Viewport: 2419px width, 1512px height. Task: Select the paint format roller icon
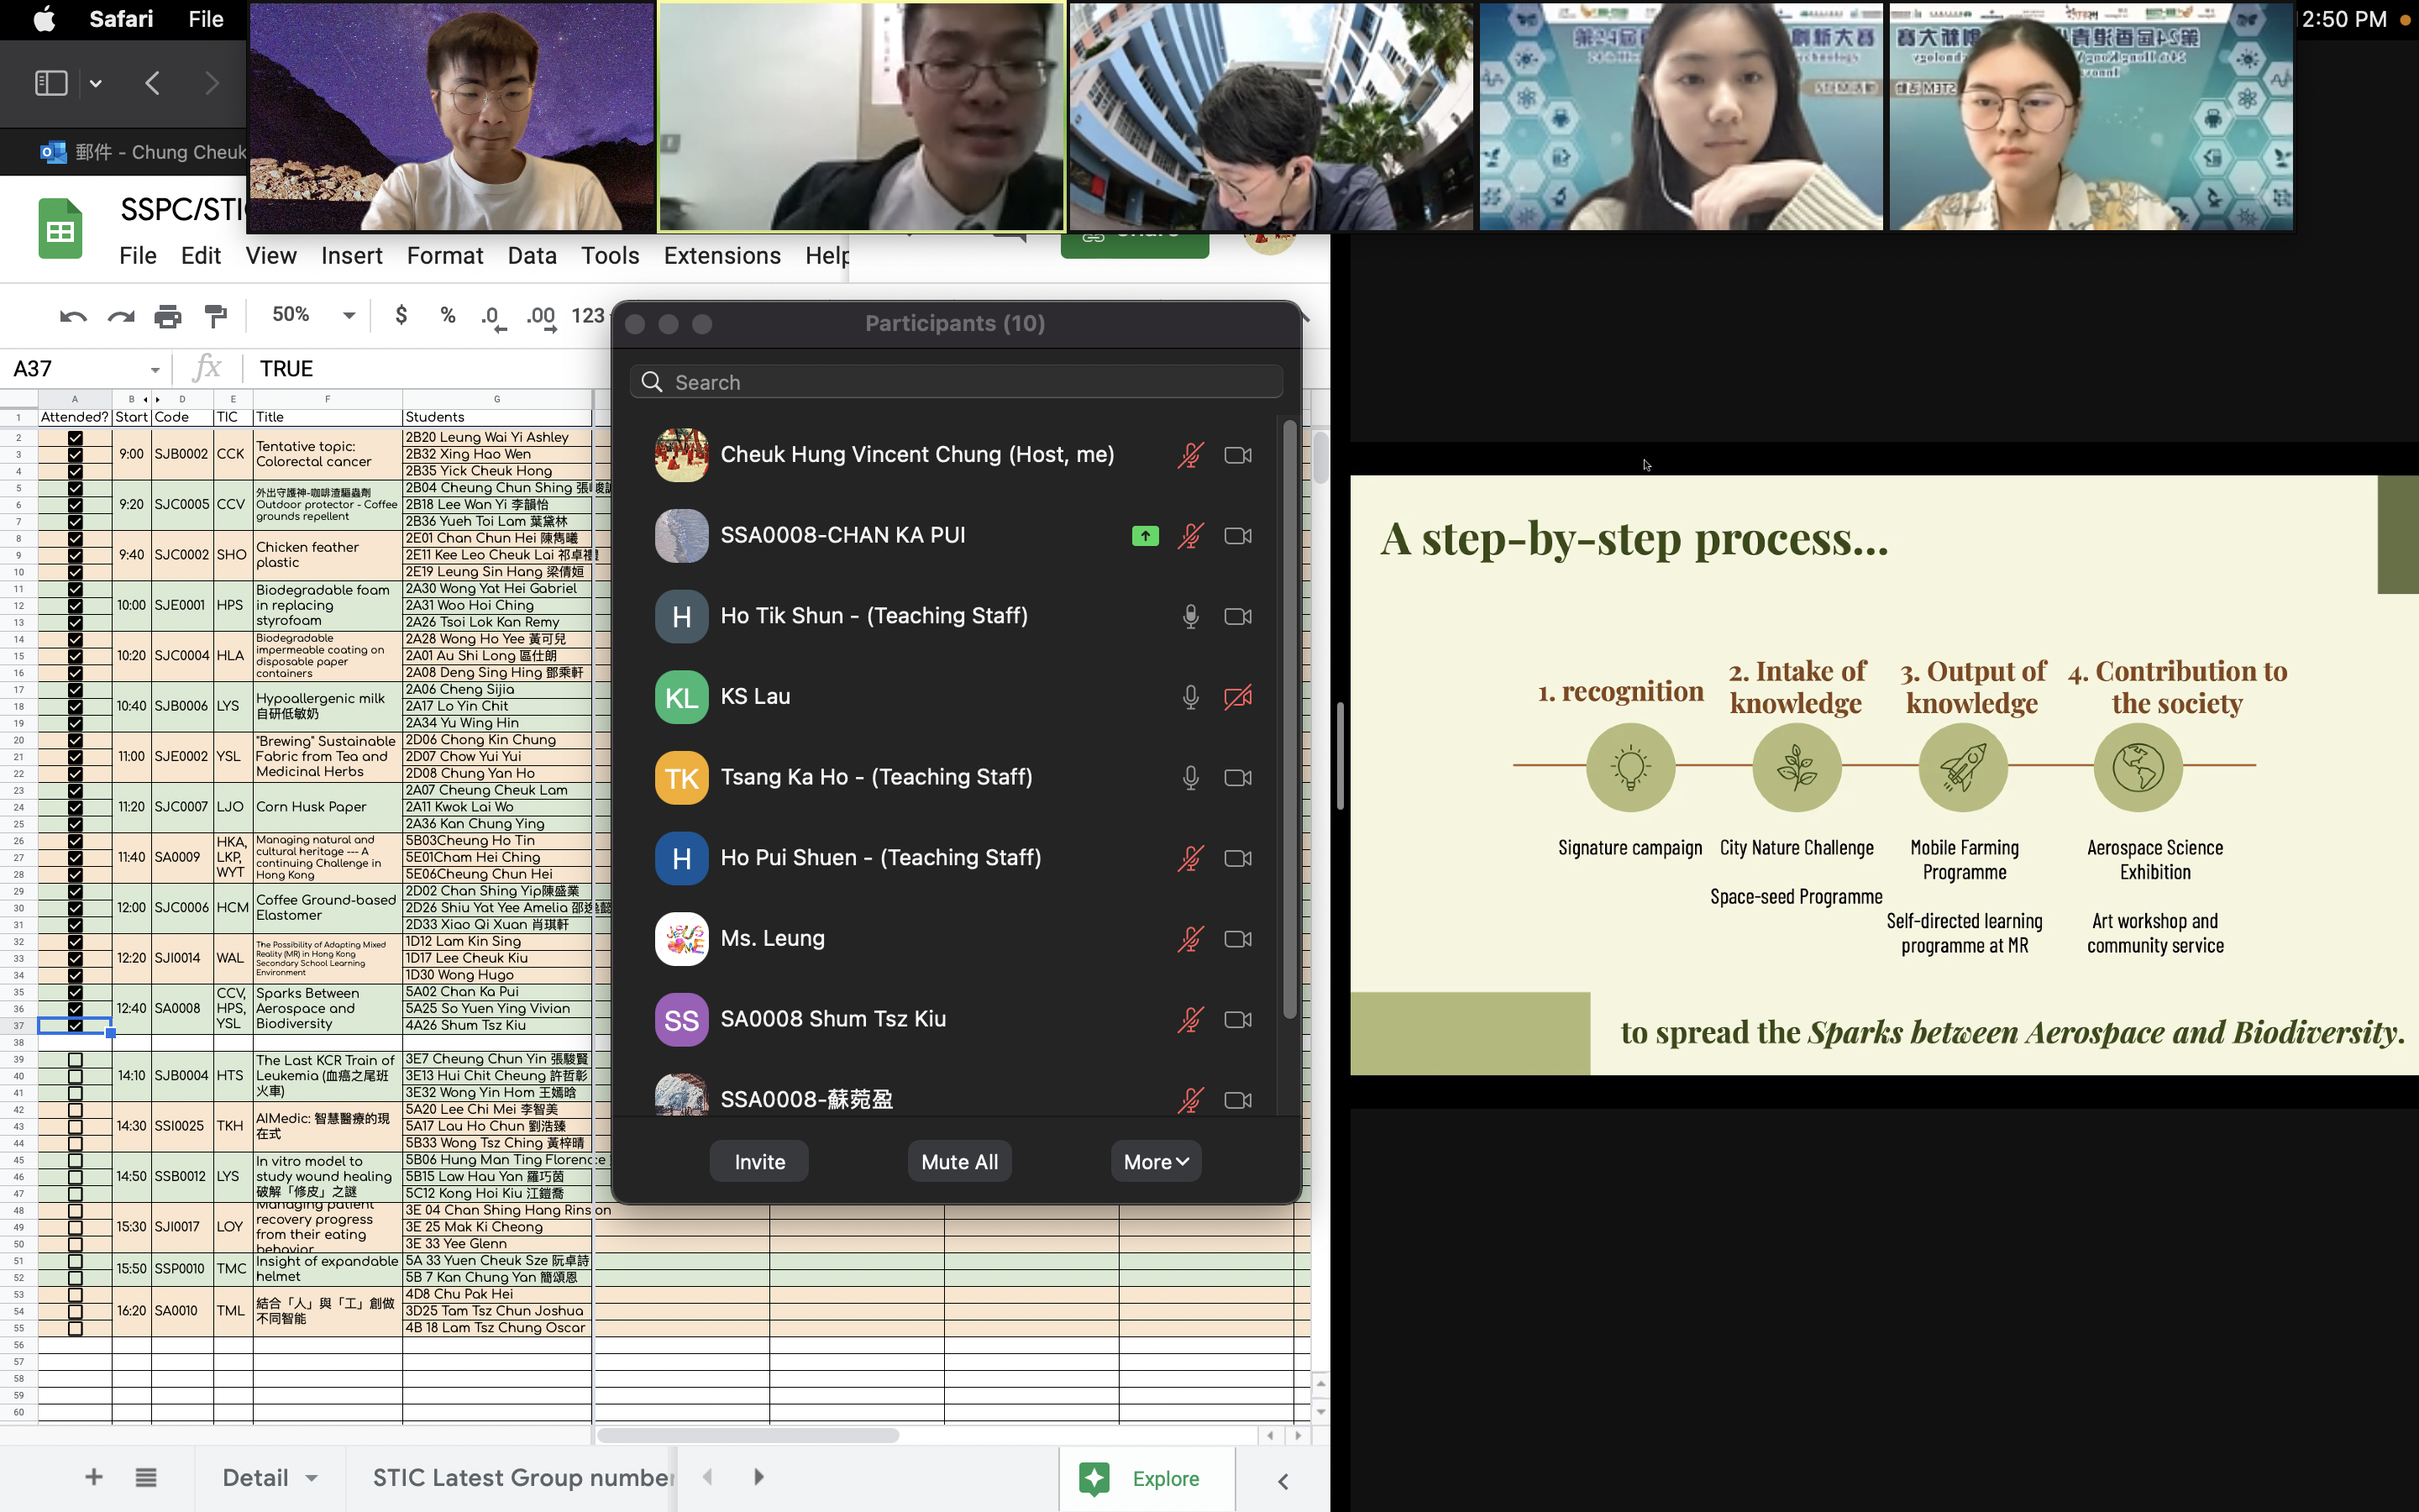(x=215, y=317)
